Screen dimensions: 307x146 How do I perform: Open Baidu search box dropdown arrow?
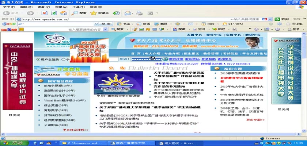[105, 29]
